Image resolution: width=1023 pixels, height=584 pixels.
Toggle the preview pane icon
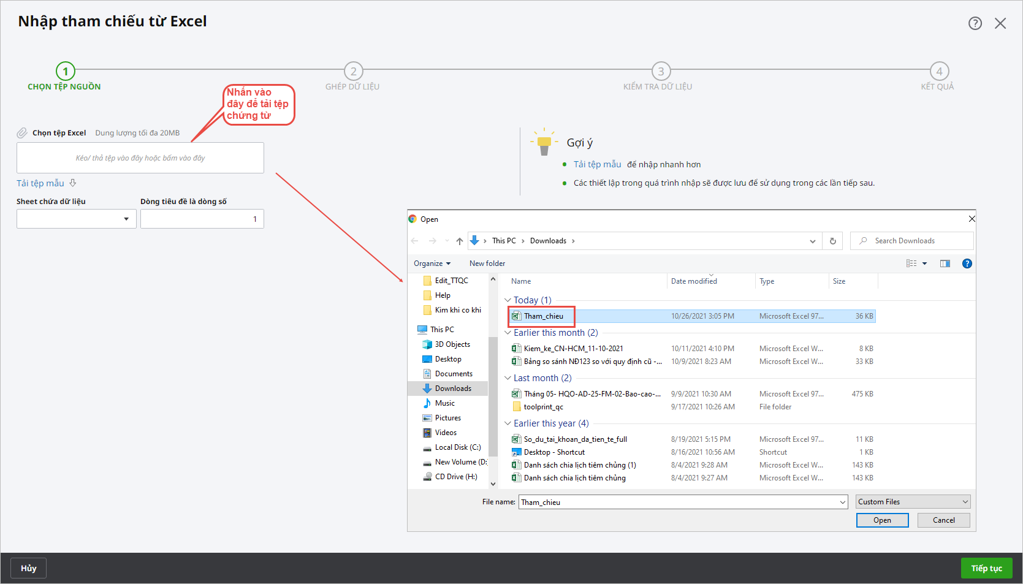click(945, 264)
